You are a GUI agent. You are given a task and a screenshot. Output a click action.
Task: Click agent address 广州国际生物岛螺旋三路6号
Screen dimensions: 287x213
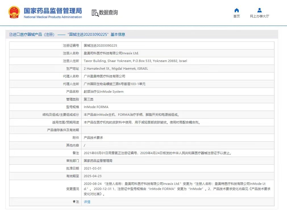115,84
